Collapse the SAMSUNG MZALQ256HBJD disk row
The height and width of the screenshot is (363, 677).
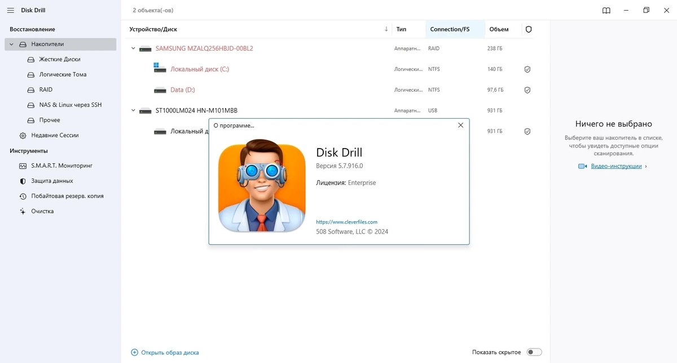pos(133,48)
